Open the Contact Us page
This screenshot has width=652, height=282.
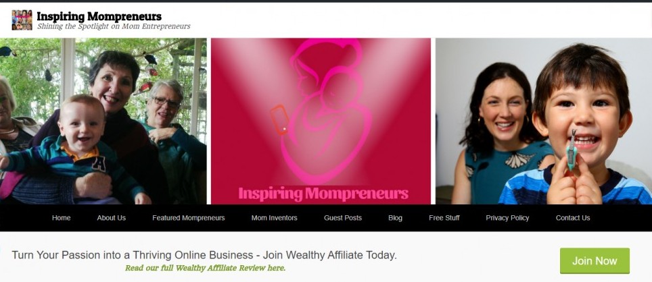click(x=573, y=218)
